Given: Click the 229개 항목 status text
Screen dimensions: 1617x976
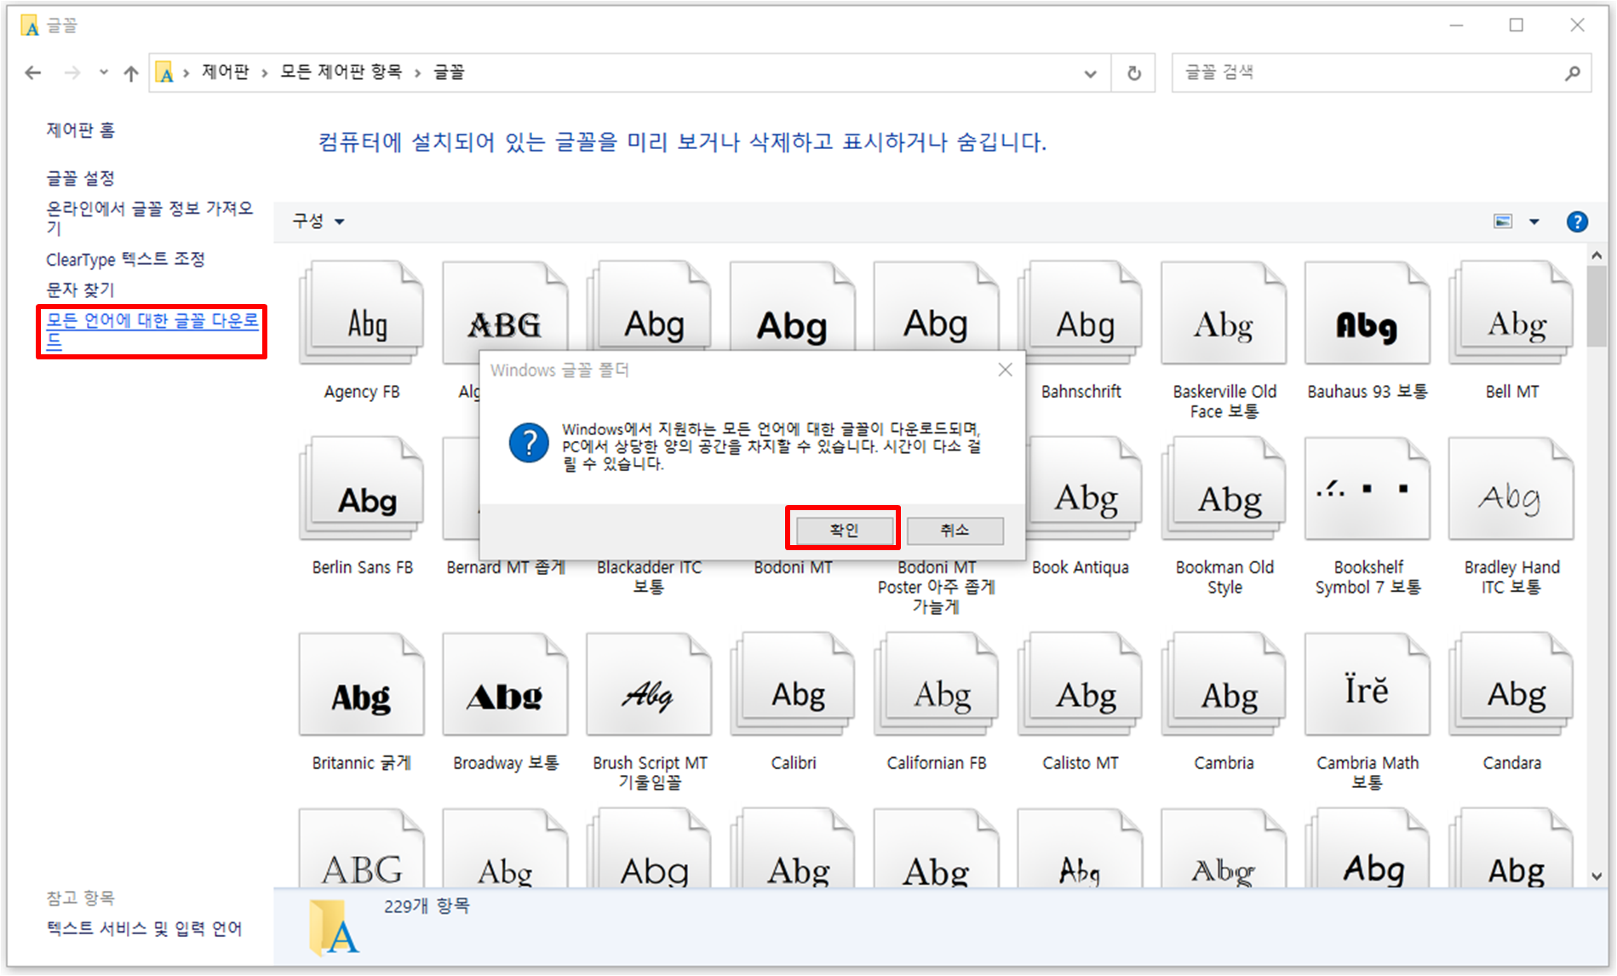Looking at the screenshot, I should click(x=427, y=906).
